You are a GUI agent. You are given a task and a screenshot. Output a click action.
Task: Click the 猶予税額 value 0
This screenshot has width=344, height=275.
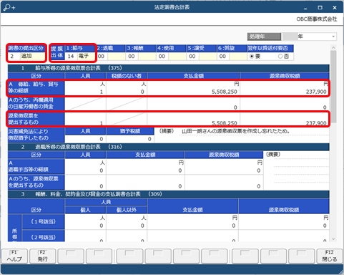coord(149,139)
